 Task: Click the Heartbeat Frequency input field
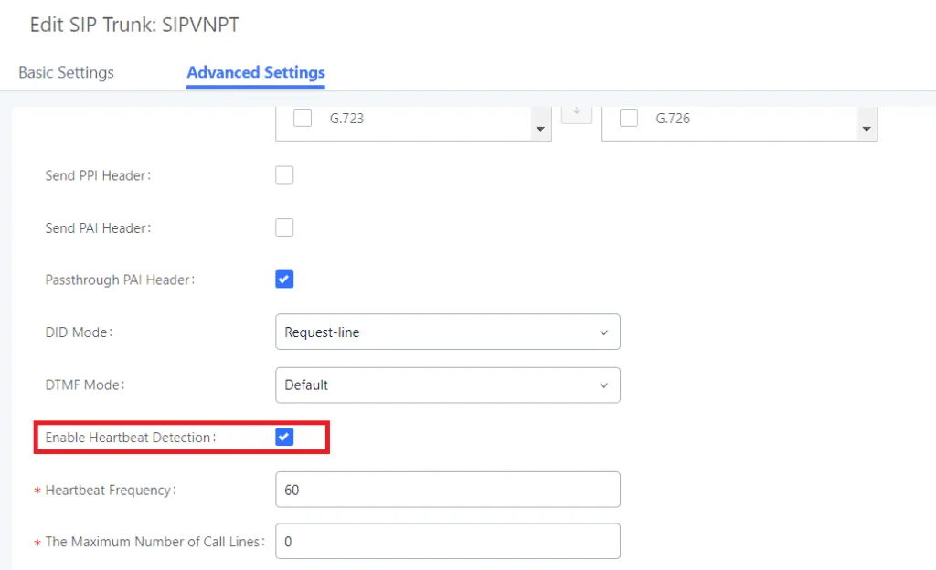pyautogui.click(x=448, y=490)
